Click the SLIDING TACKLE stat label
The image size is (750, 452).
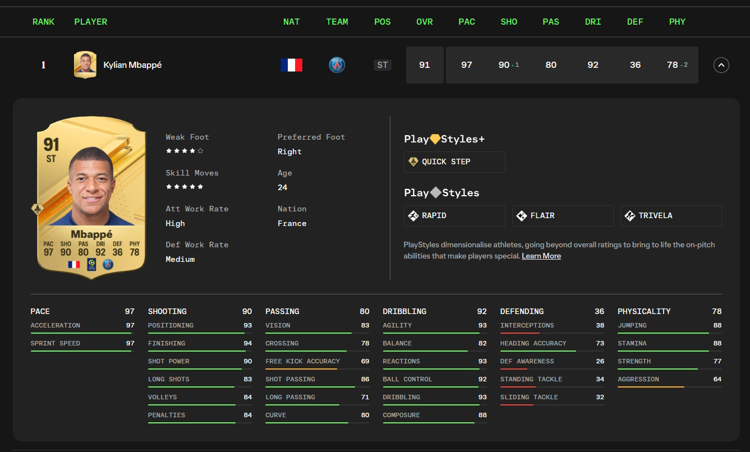pos(529,397)
